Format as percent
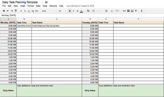The width and height of the screenshot is (164, 97). click(x=25, y=11)
